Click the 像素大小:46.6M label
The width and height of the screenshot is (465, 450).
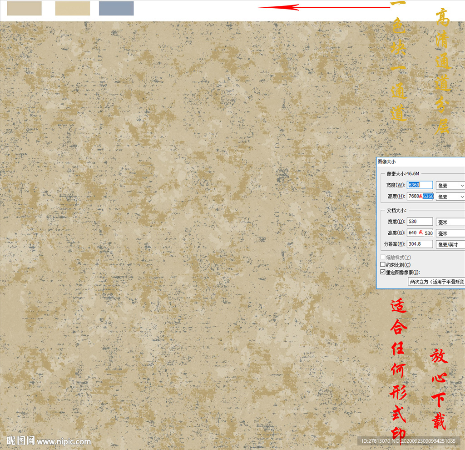coord(403,173)
